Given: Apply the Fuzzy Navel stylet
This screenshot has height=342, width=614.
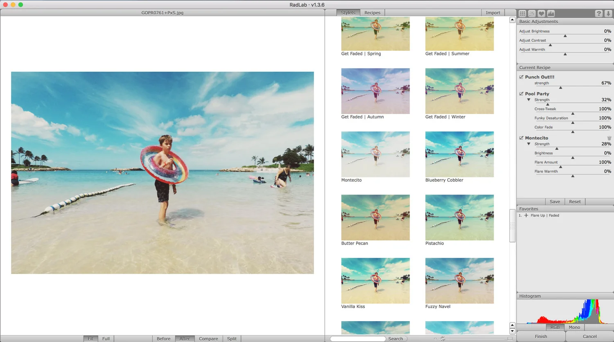Looking at the screenshot, I should coord(459,281).
